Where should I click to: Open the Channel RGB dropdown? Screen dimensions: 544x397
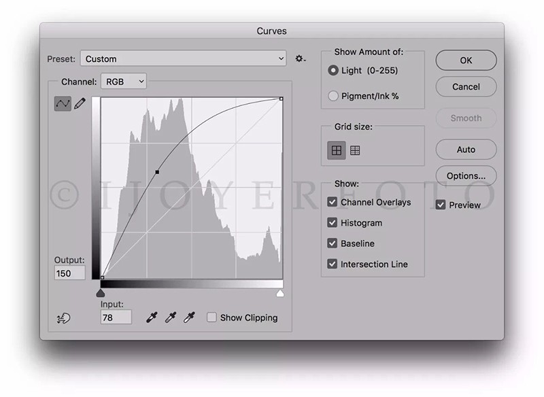(x=124, y=82)
